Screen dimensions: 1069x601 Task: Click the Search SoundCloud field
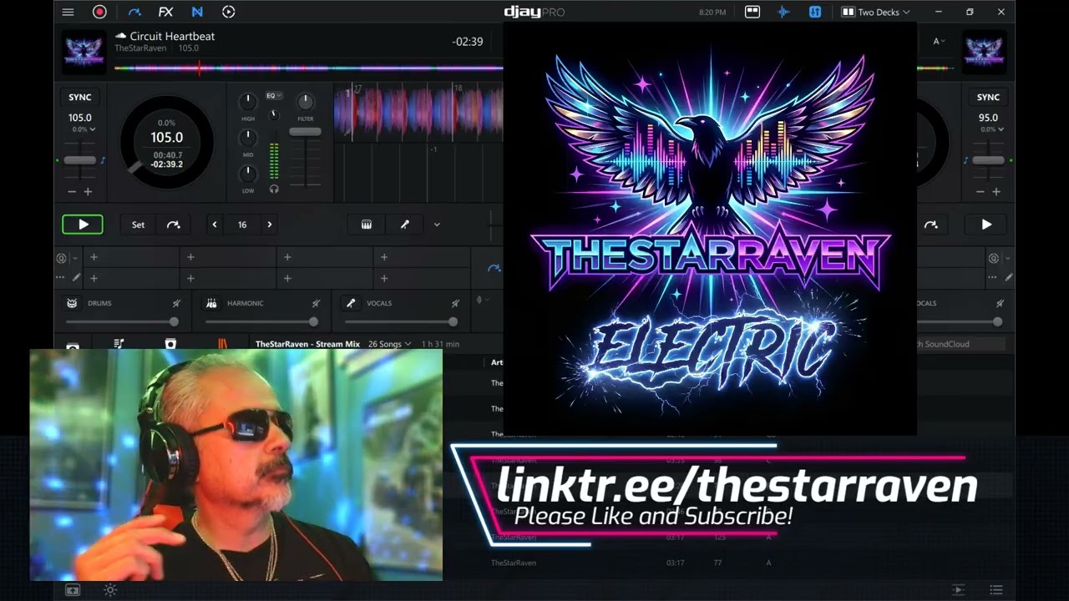point(960,344)
